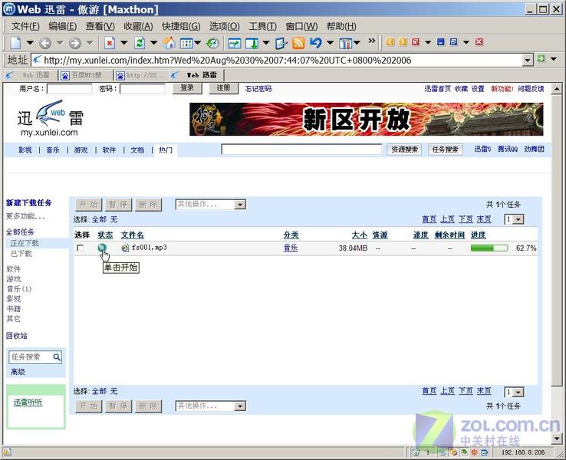The height and width of the screenshot is (460, 566).
Task: Click the next tab yellow arrow icon
Action: [x=403, y=42]
